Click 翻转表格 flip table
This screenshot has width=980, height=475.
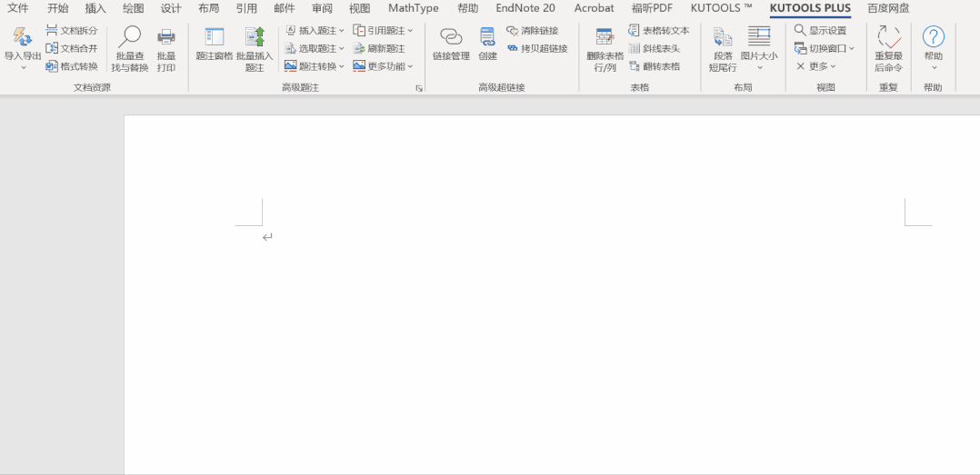pyautogui.click(x=655, y=66)
